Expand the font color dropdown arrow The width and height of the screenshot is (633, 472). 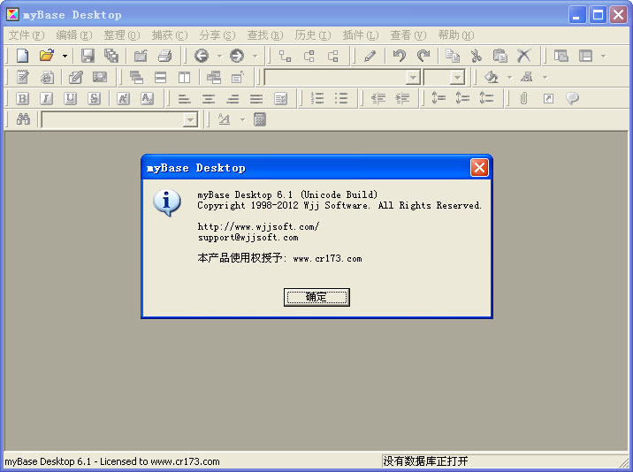coord(545,77)
